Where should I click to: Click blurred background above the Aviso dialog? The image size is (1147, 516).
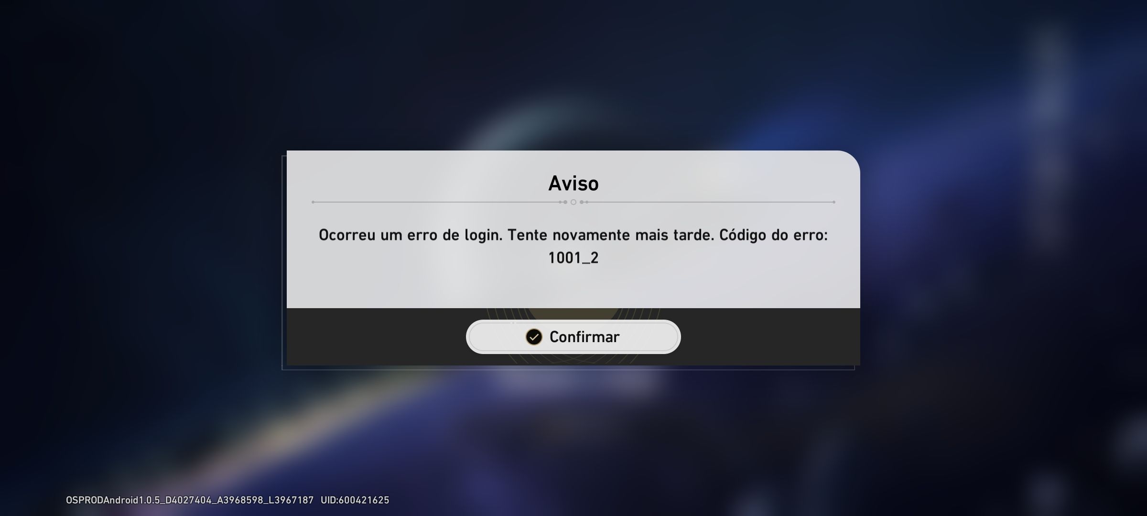coord(573,72)
